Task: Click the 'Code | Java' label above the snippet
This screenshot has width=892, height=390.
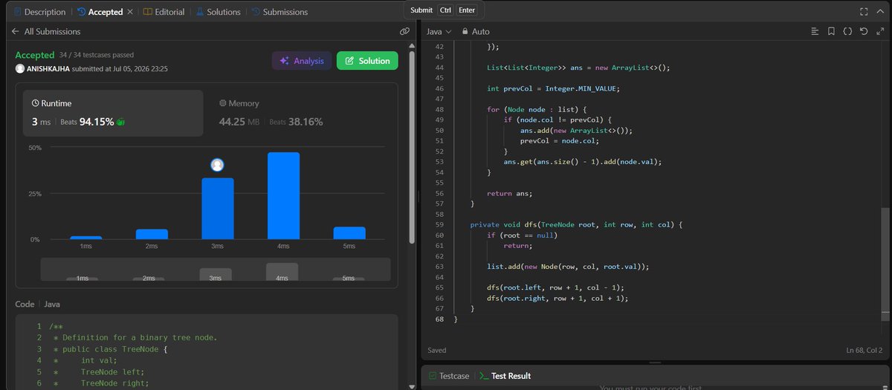Action: click(x=38, y=304)
